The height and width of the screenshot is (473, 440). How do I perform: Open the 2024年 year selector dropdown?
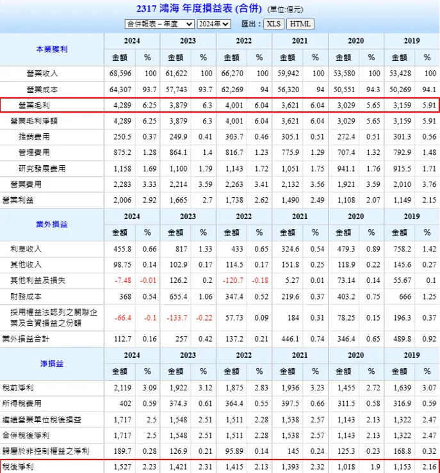pyautogui.click(x=214, y=24)
